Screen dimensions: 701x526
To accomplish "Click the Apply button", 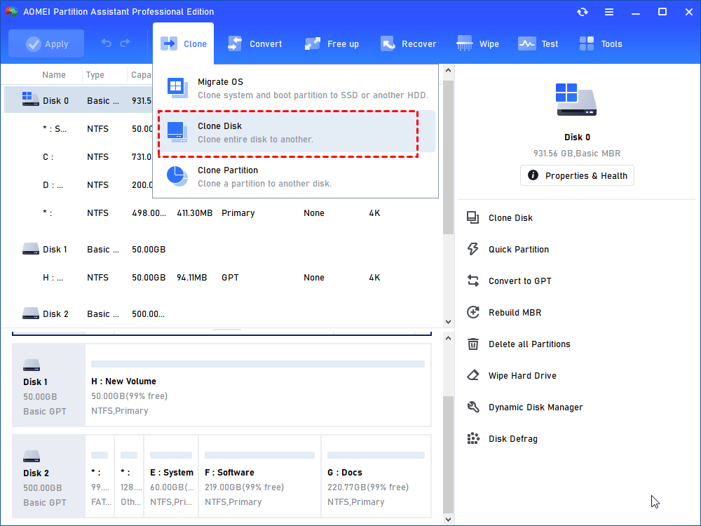I will pyautogui.click(x=46, y=43).
